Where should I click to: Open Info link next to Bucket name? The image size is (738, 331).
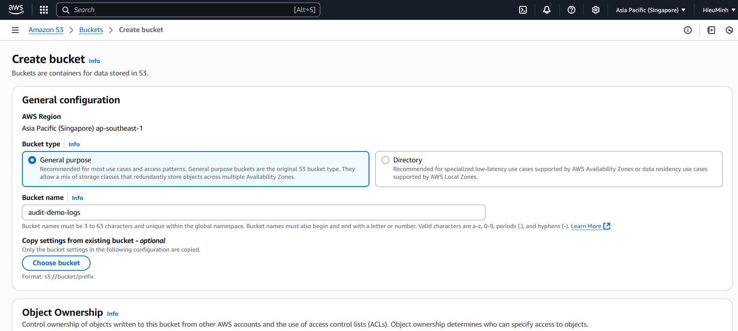(x=78, y=198)
